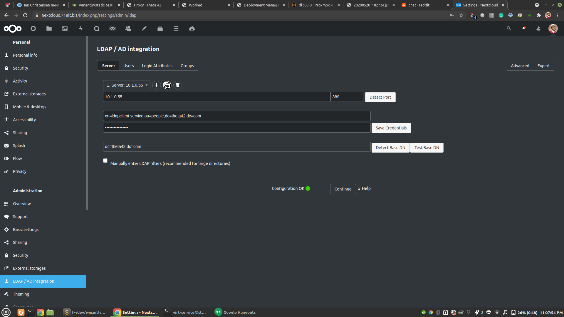Delete the current server configuration
The width and height of the screenshot is (564, 317).
(x=178, y=85)
